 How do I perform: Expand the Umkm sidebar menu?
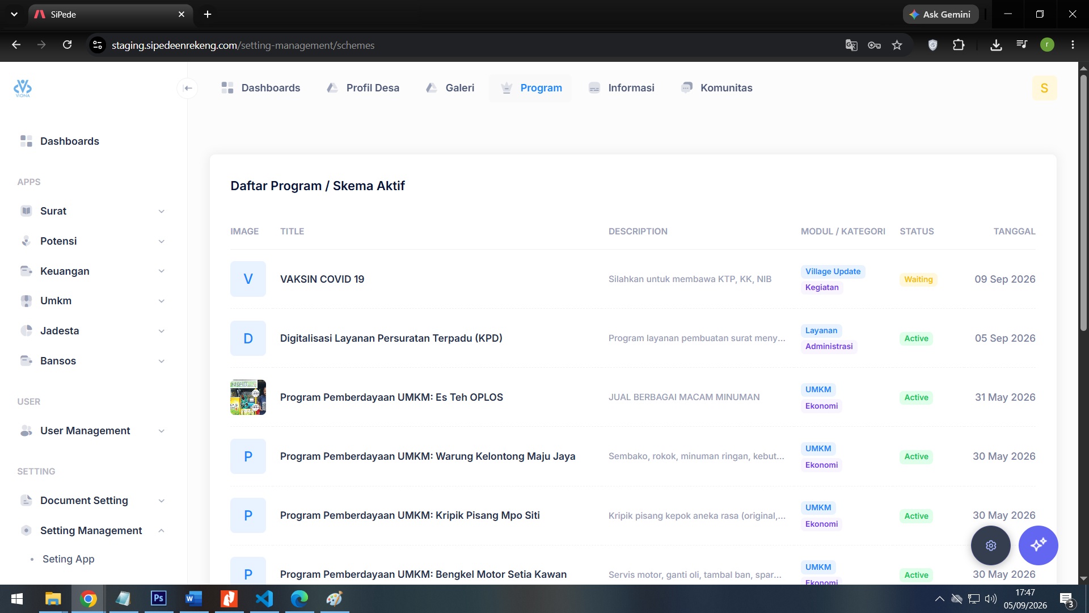pos(92,301)
